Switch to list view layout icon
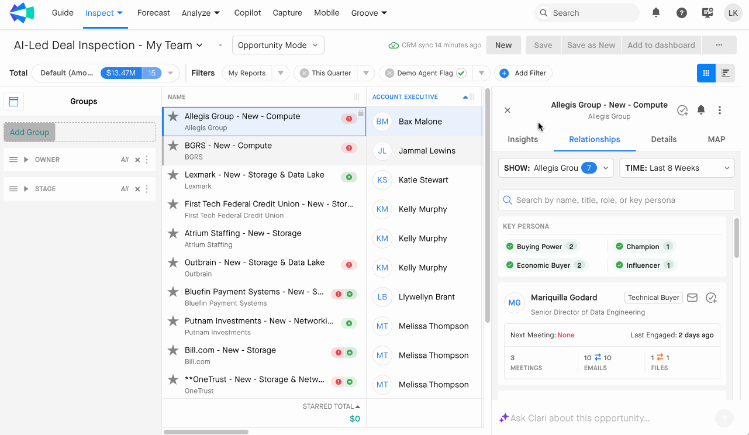This screenshot has width=749, height=435. 726,73
